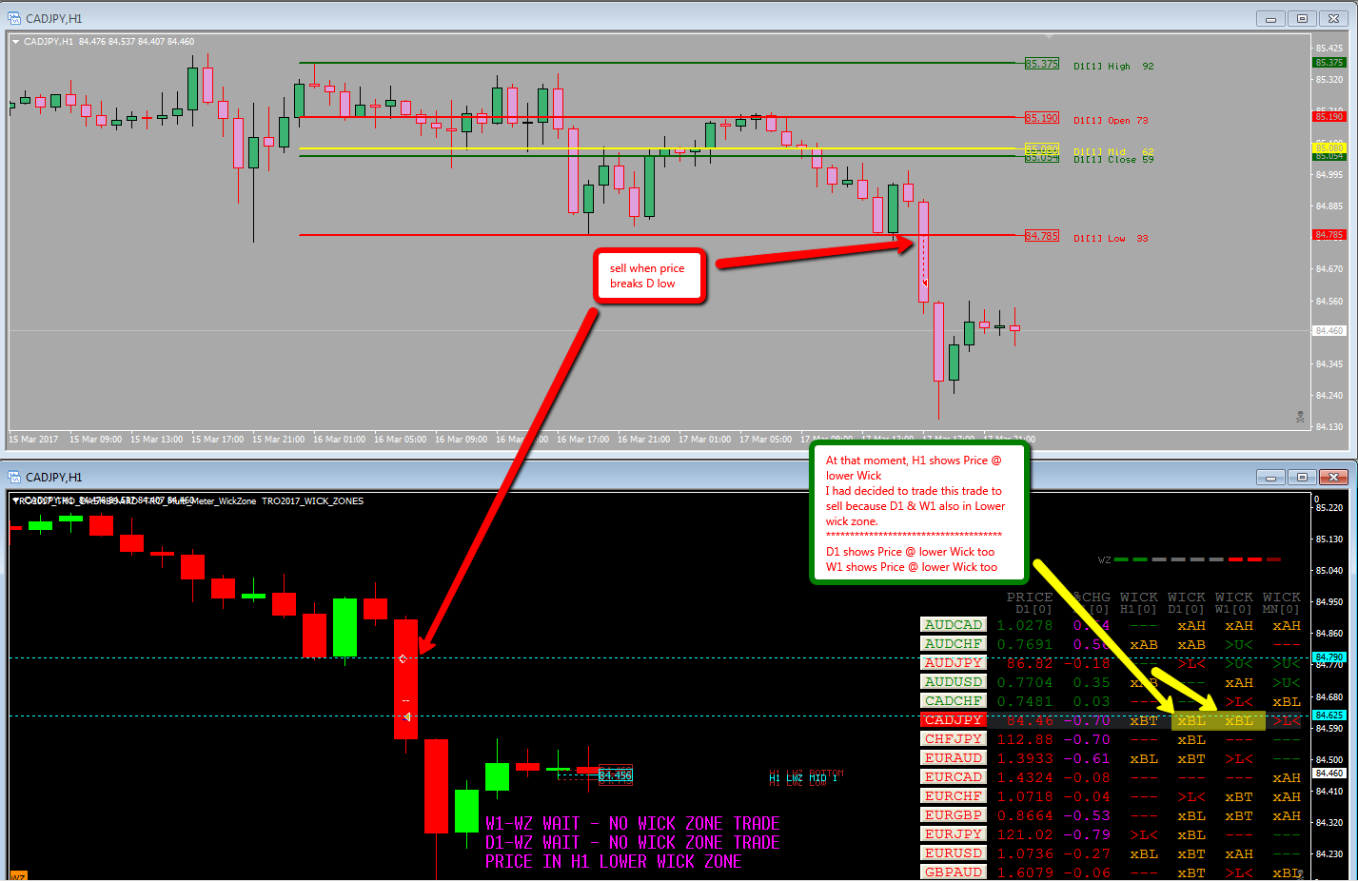Select the EURUSD symbol in the dashboard

[x=954, y=853]
